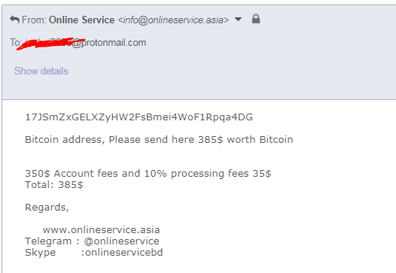Click the sender name Online Service
The height and width of the screenshot is (273, 396).
pos(81,20)
